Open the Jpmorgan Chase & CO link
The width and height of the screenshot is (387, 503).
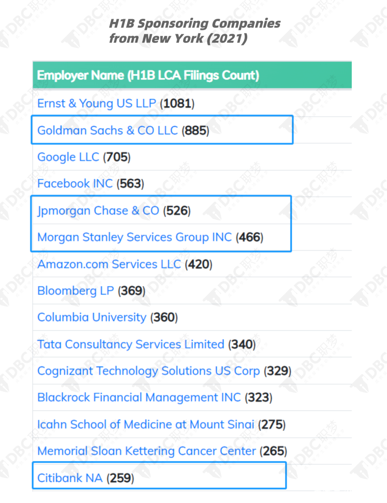click(98, 211)
